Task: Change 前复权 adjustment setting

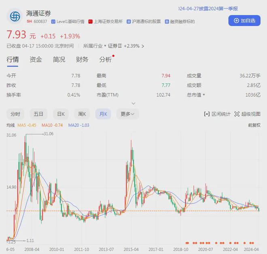Action: [254, 125]
